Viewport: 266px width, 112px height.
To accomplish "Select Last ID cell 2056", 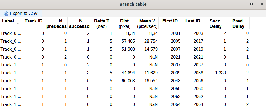I will tap(193, 81).
